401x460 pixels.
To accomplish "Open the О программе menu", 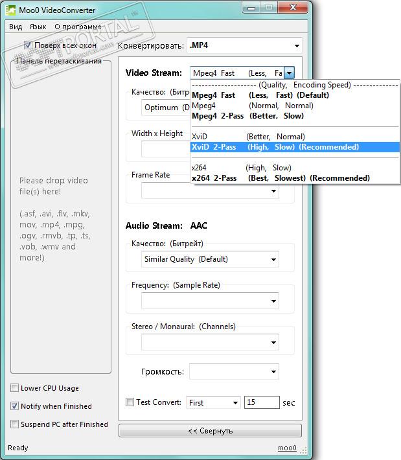I will 78,27.
